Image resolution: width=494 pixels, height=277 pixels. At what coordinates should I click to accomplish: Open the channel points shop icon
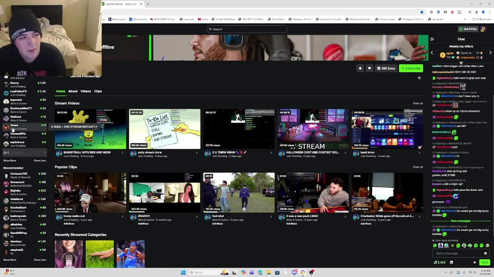[x=451, y=262]
